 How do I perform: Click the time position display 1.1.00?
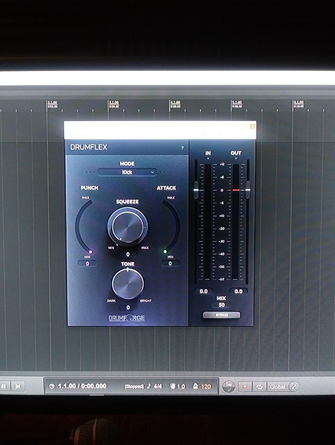[82, 386]
